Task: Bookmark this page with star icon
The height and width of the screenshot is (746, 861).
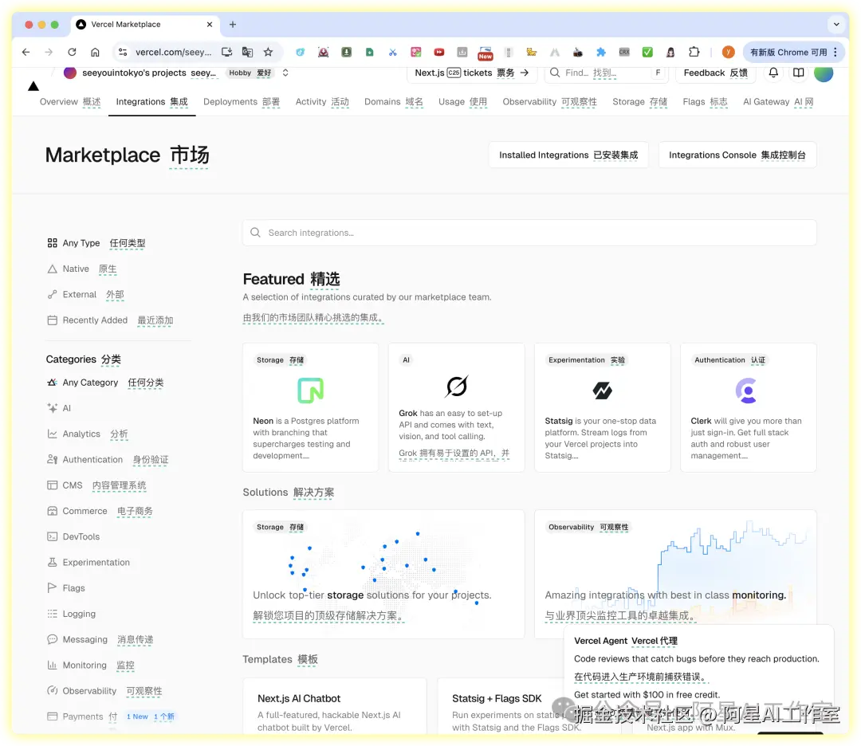Action: (x=268, y=52)
